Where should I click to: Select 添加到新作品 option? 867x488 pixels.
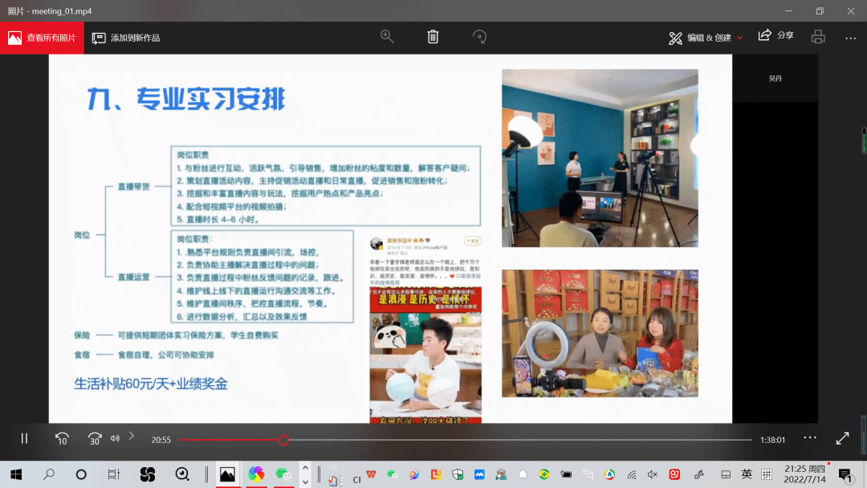126,38
